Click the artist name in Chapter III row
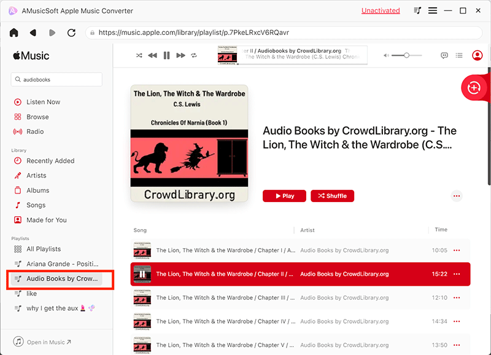The height and width of the screenshot is (355, 491). click(344, 298)
